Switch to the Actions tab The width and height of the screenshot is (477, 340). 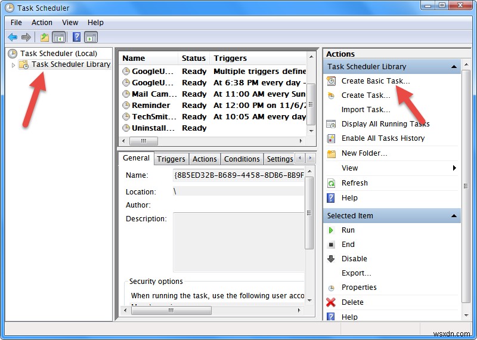click(x=205, y=159)
